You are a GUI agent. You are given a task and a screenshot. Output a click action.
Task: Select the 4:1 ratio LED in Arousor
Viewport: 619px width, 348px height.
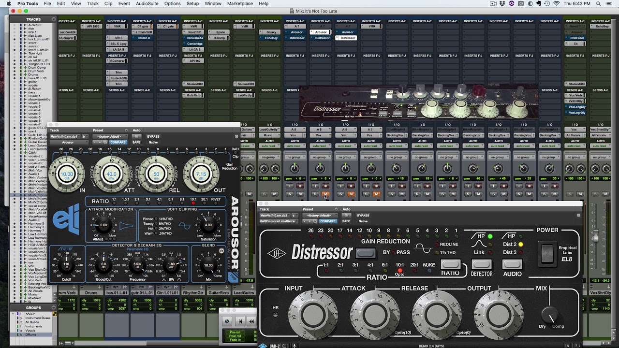[159, 203]
